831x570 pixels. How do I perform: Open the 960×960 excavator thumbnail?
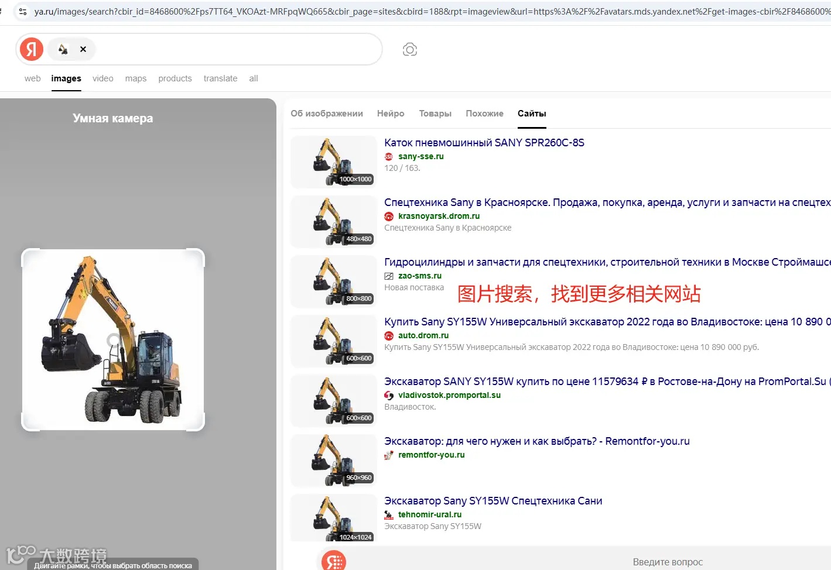click(x=334, y=461)
